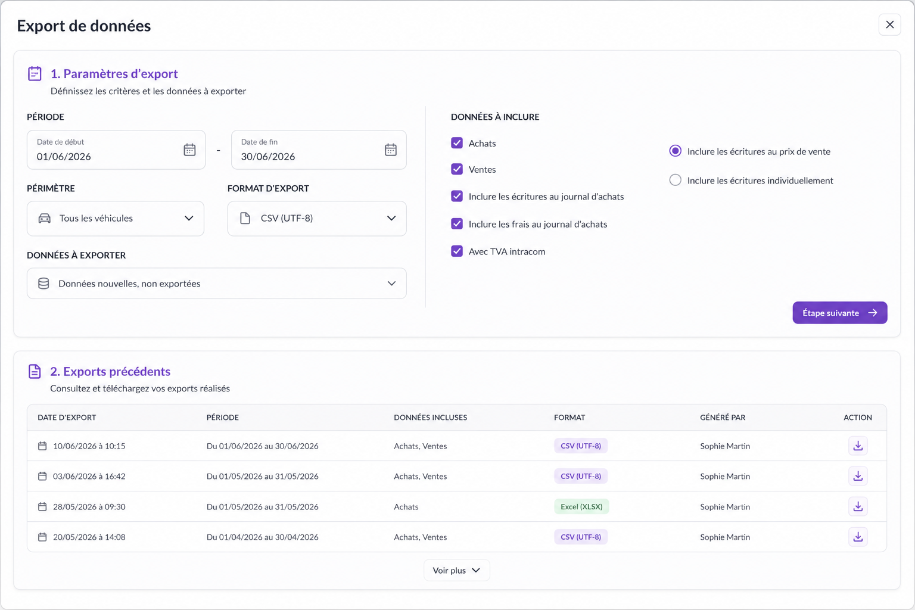The height and width of the screenshot is (610, 915).
Task: Click the Généré par column header
Action: (723, 418)
